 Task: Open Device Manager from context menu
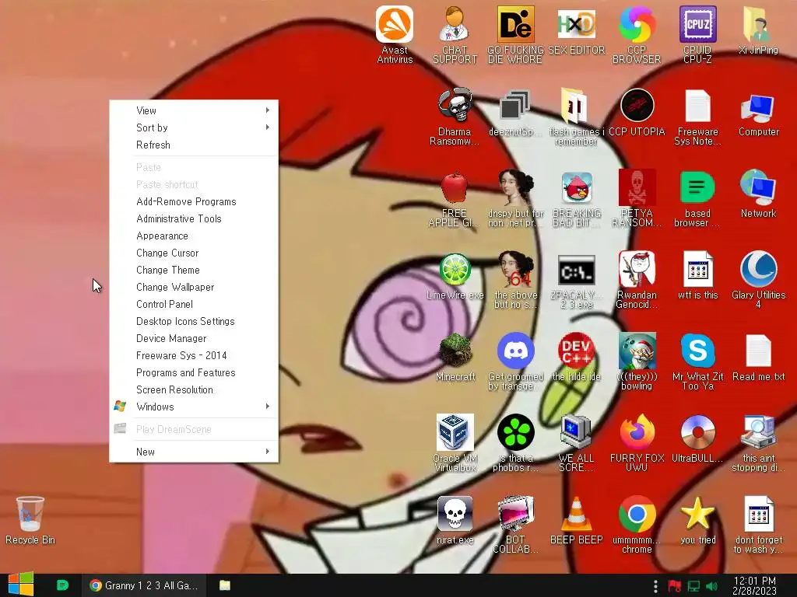point(194,338)
